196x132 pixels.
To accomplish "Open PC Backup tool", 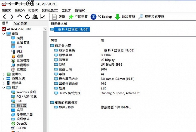I will 101,17.
